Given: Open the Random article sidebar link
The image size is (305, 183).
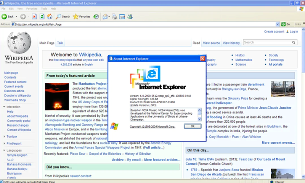Looking at the screenshot, I should pos(14,91).
